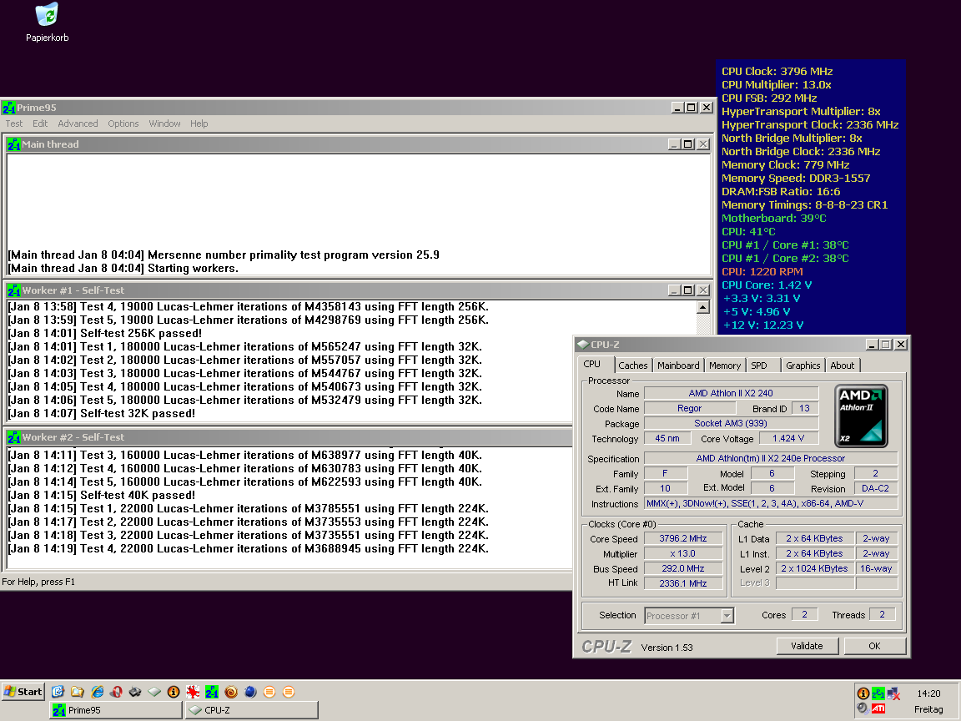Click the Worker #1 scrollbar up arrow
The height and width of the screenshot is (721, 961).
(x=702, y=307)
